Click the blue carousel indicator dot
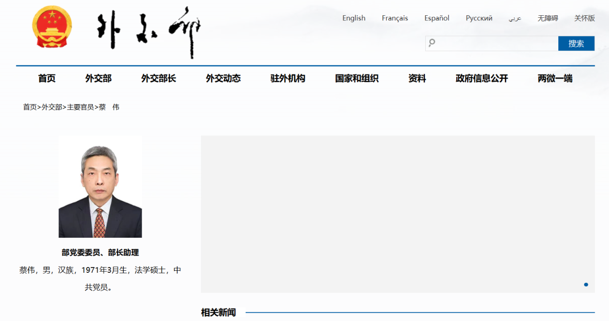The width and height of the screenshot is (609, 321). (586, 284)
